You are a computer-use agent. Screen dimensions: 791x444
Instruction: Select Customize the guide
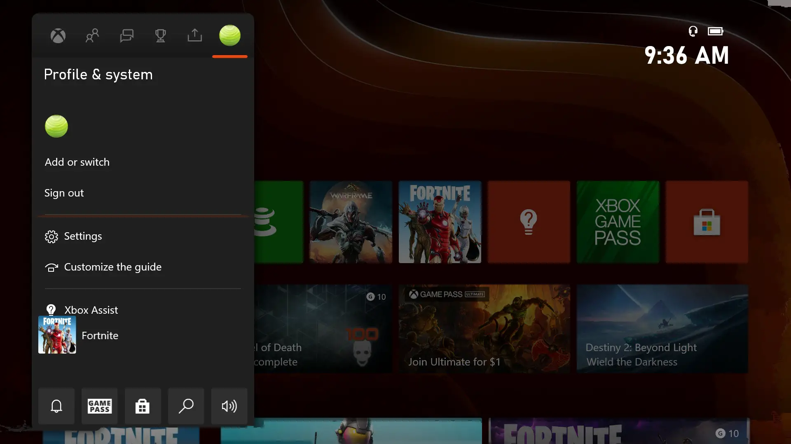[x=112, y=267]
